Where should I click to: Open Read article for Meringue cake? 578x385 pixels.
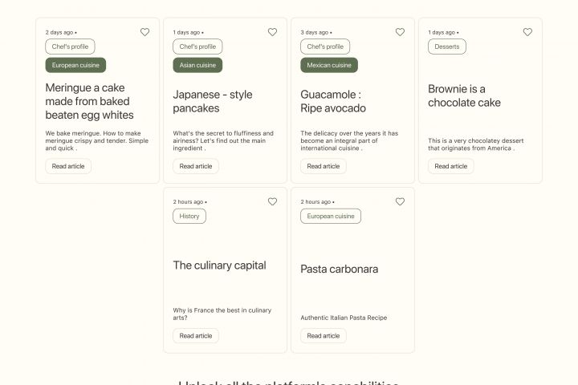[x=68, y=166]
